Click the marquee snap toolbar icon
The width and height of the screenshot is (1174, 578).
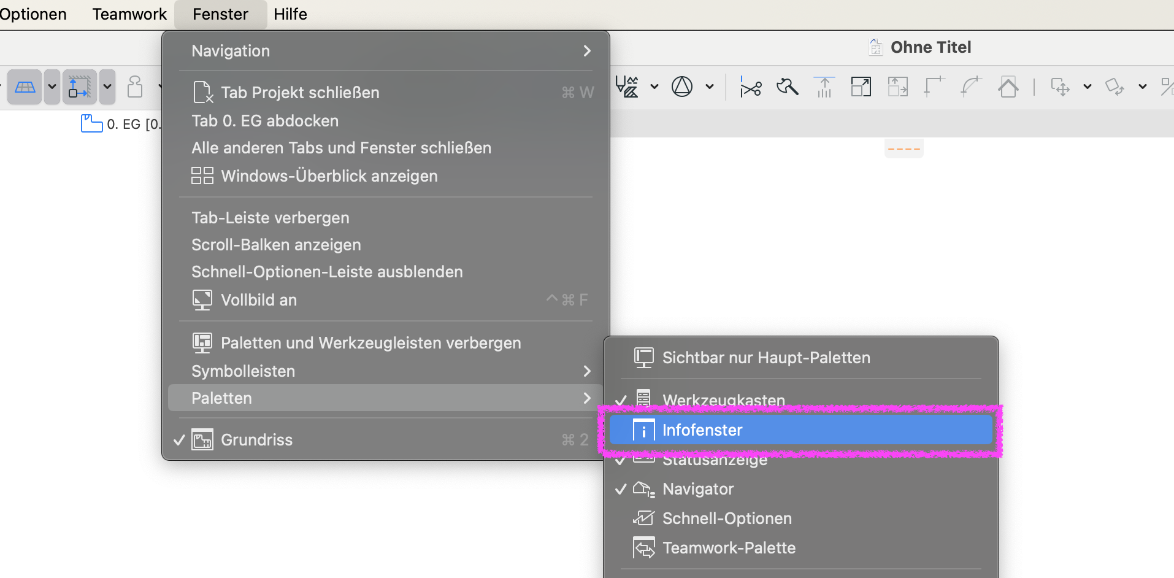point(79,87)
